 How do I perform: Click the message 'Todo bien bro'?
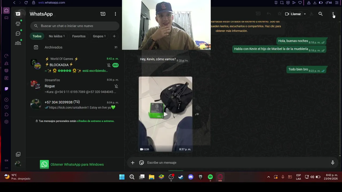pyautogui.click(x=298, y=69)
